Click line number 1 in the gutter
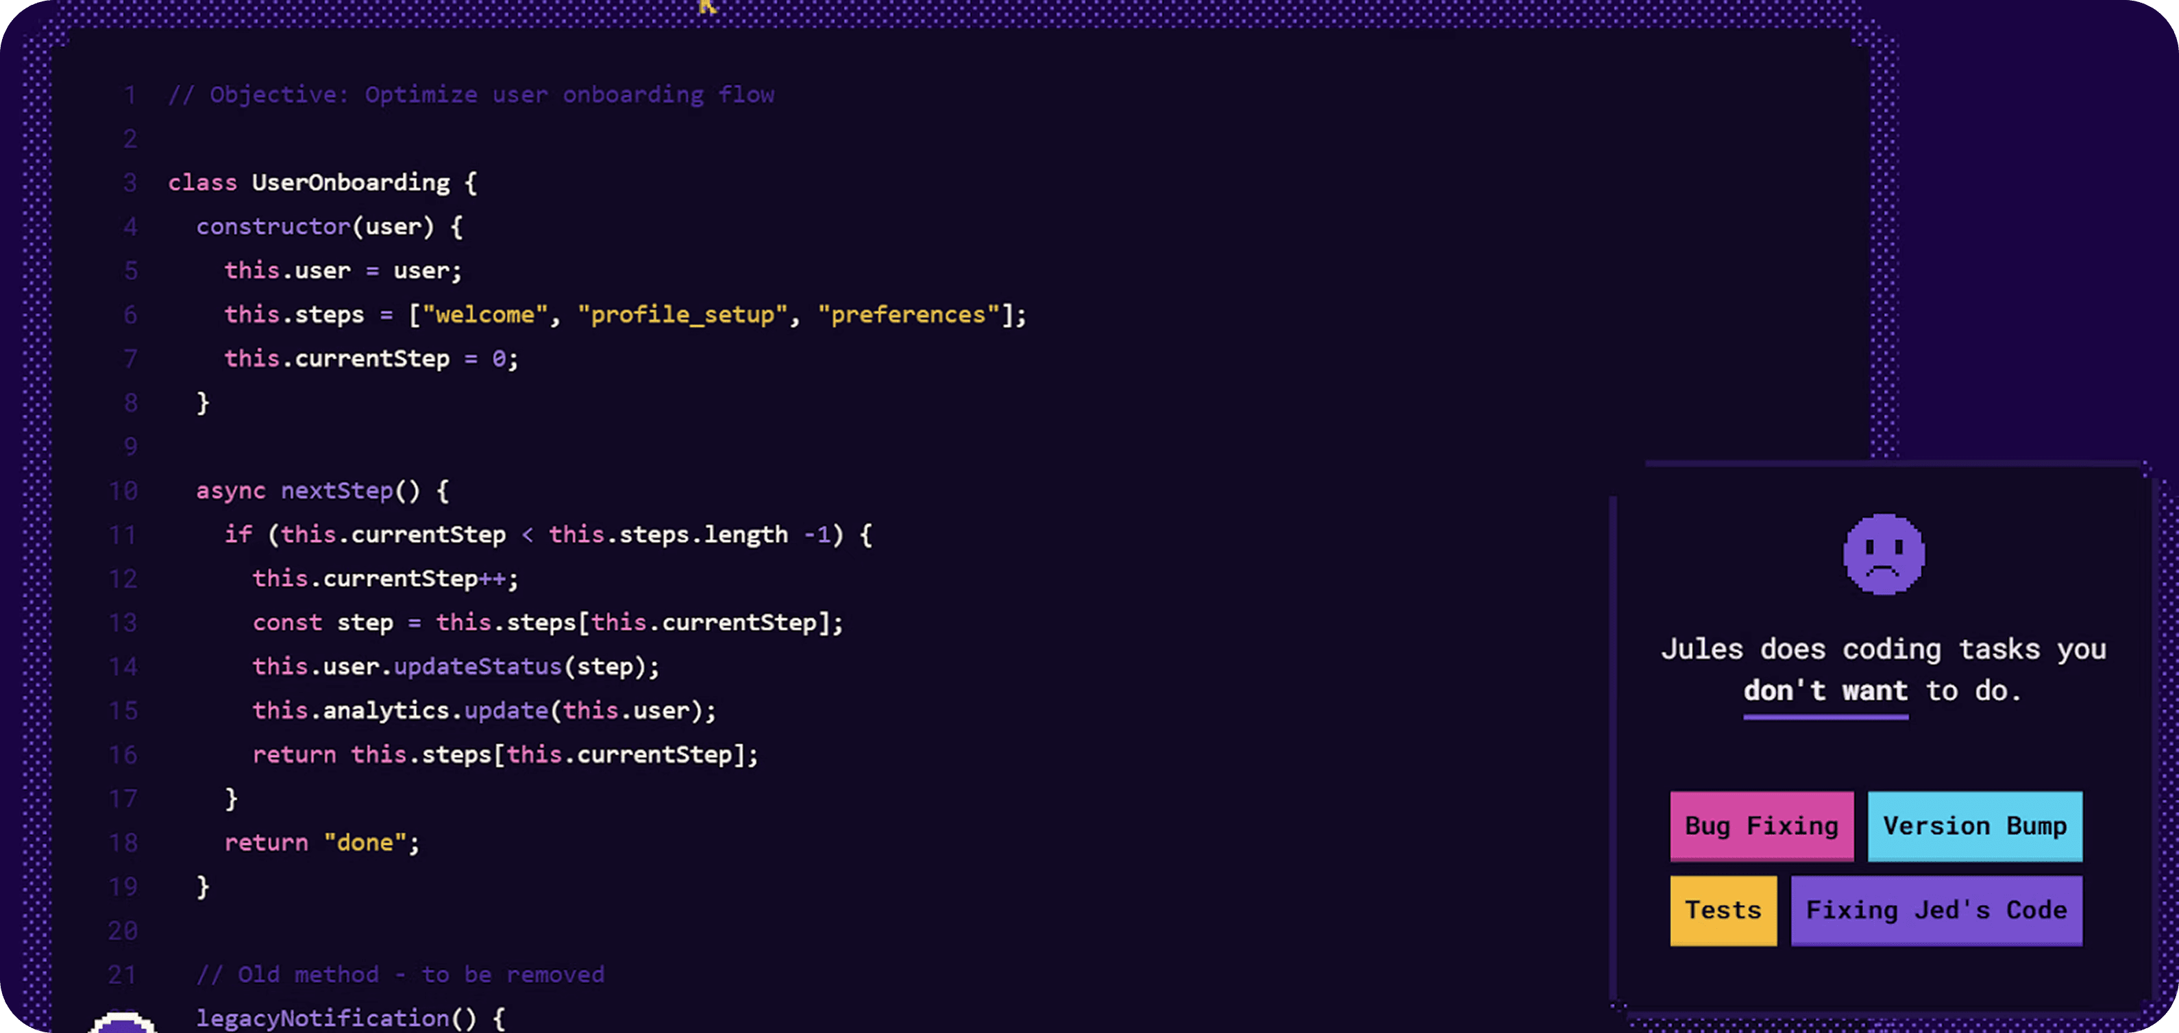 (x=130, y=95)
